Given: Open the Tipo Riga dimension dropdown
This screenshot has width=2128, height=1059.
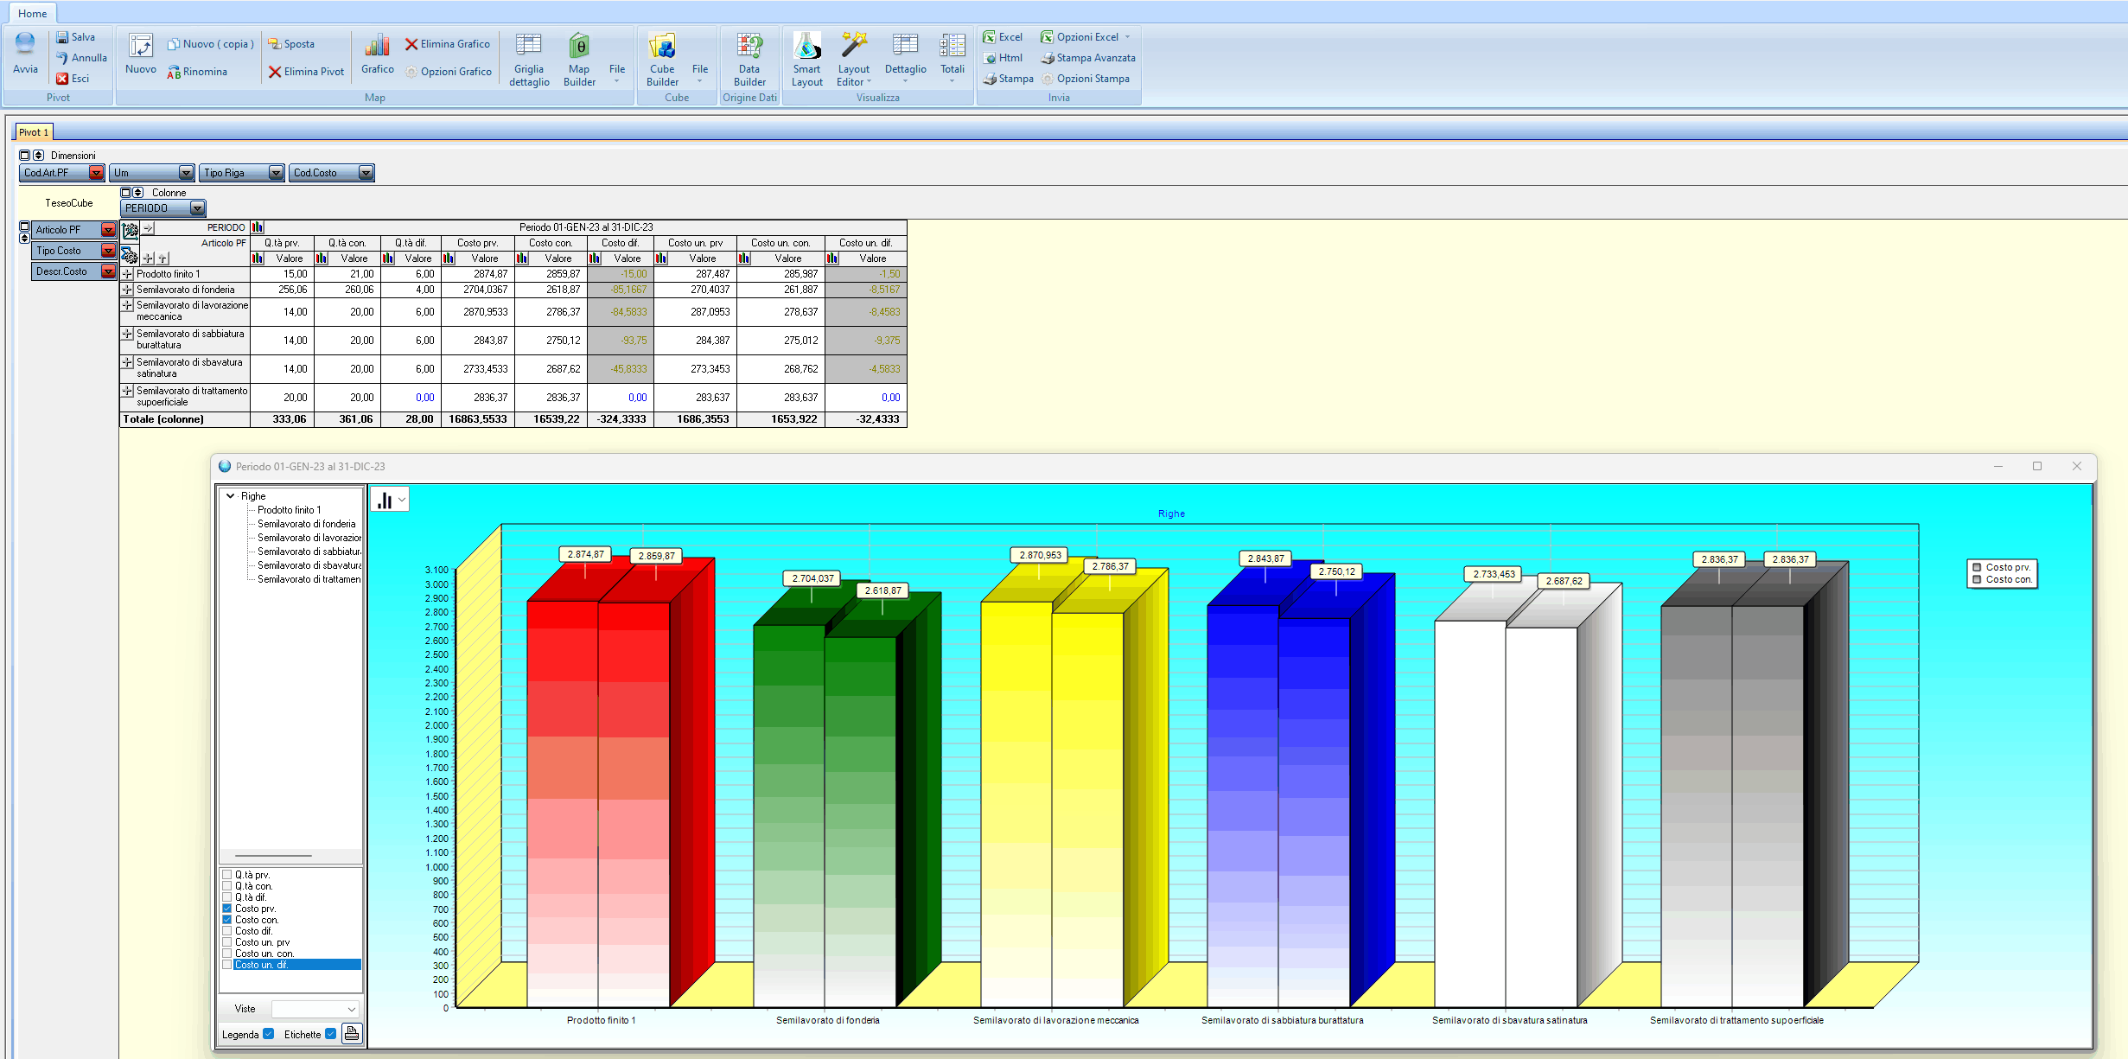Looking at the screenshot, I should pyautogui.click(x=276, y=173).
